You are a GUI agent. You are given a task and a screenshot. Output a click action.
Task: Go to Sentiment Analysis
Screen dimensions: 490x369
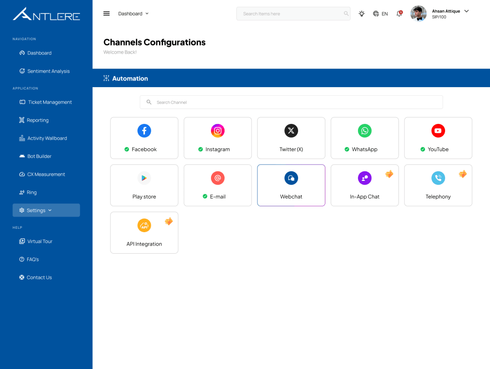pyautogui.click(x=45, y=71)
